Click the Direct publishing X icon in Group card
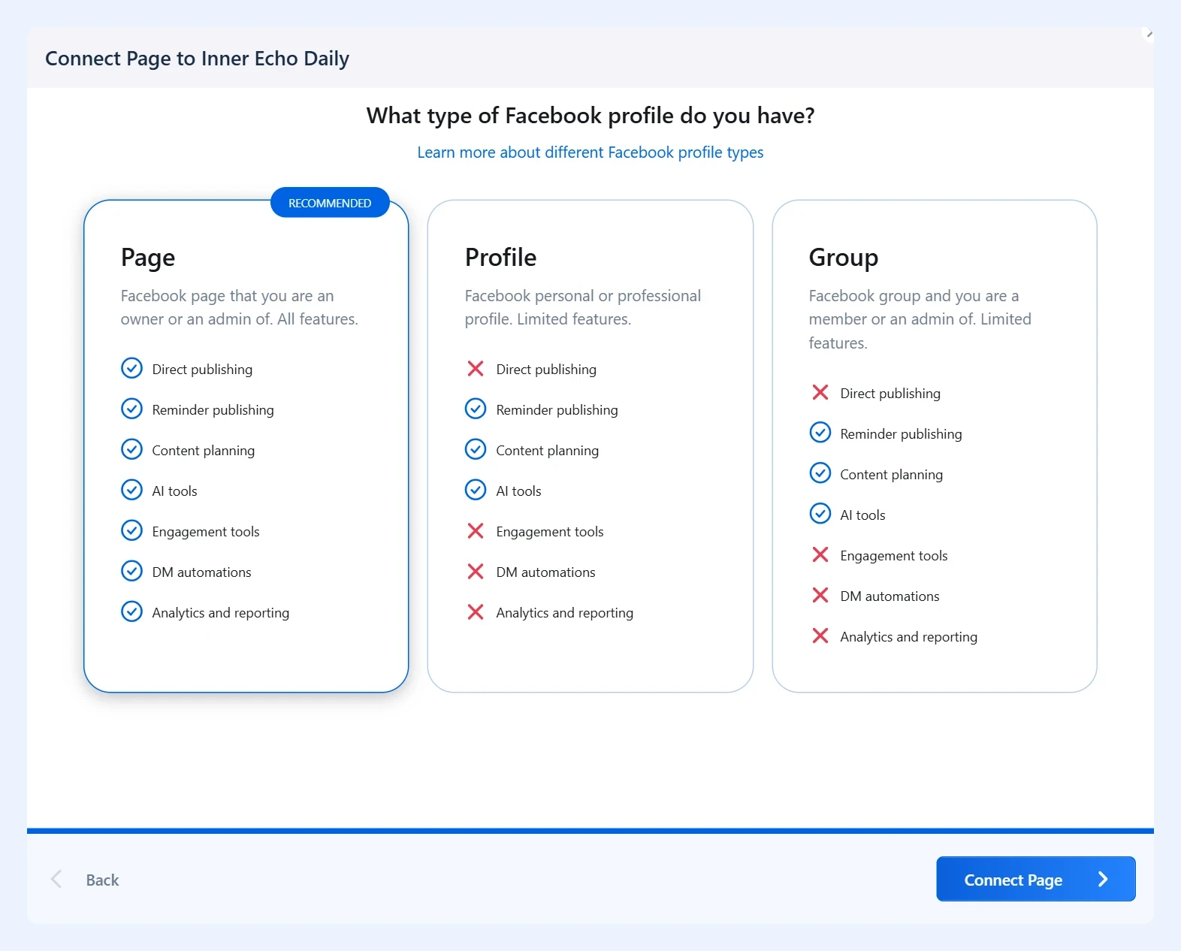 point(820,392)
